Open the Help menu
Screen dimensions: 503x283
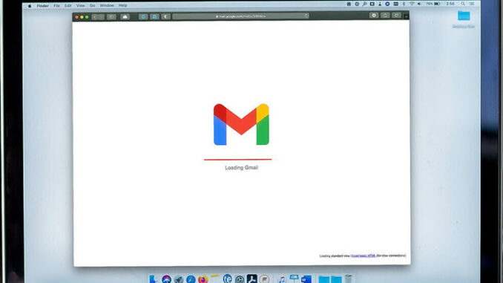pyautogui.click(x=122, y=5)
